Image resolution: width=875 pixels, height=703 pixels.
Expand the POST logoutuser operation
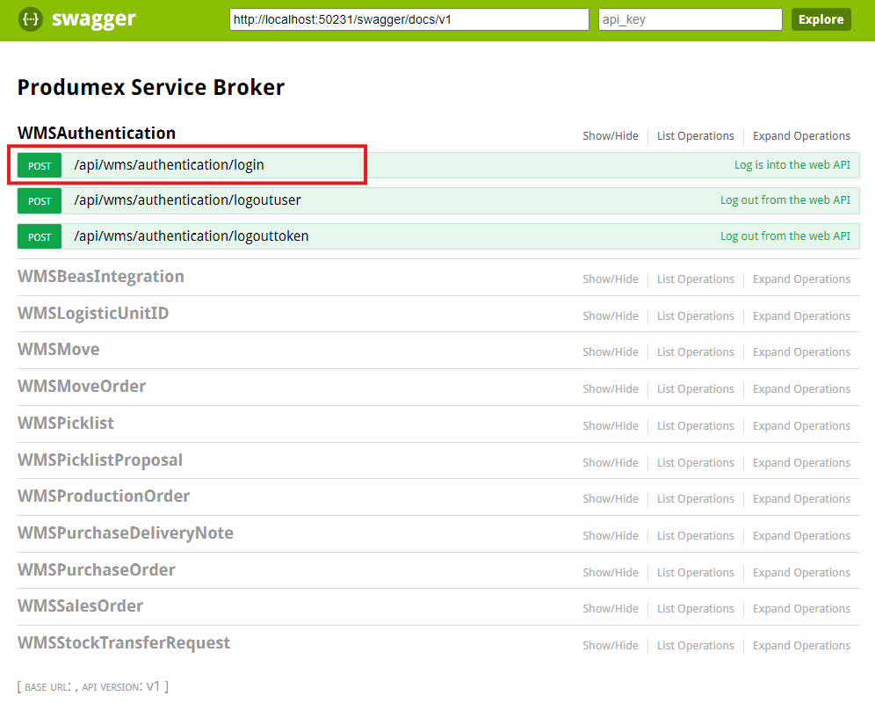(x=187, y=200)
